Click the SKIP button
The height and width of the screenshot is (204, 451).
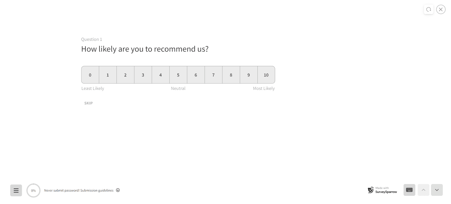pyautogui.click(x=89, y=103)
